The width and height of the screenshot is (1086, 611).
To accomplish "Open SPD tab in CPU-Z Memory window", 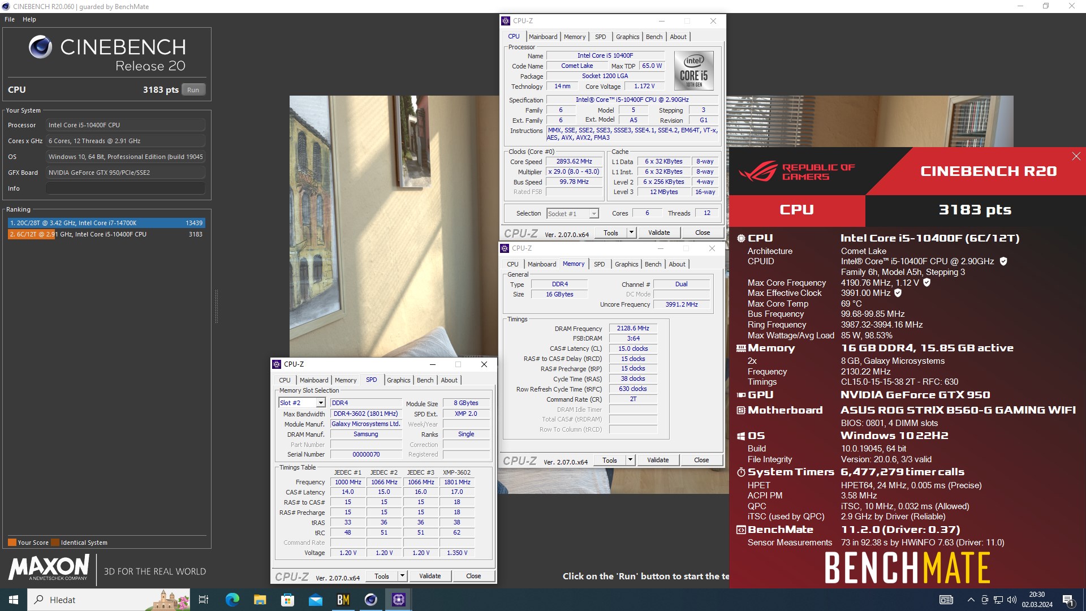I will click(600, 264).
